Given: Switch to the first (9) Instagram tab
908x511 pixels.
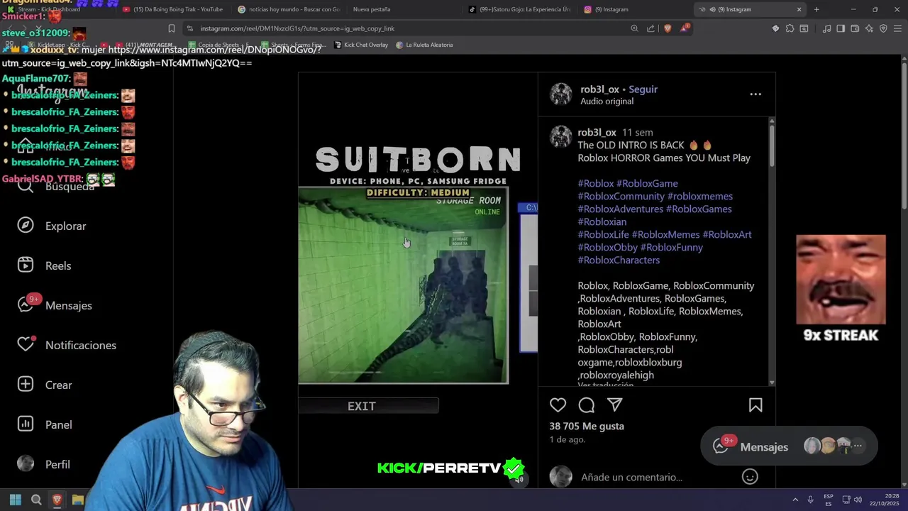Looking at the screenshot, I should click(635, 9).
